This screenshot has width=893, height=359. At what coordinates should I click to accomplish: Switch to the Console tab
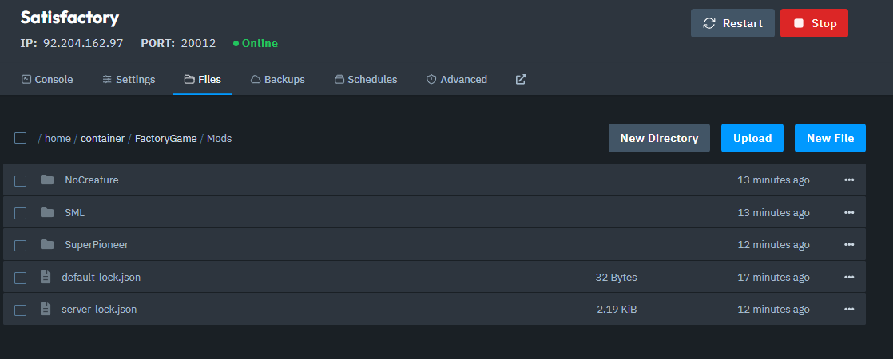[x=47, y=80]
